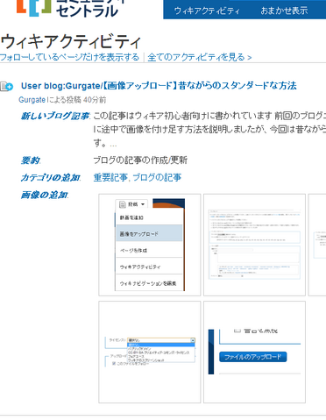Click the 要約 label
The width and height of the screenshot is (326, 420).
31,160
